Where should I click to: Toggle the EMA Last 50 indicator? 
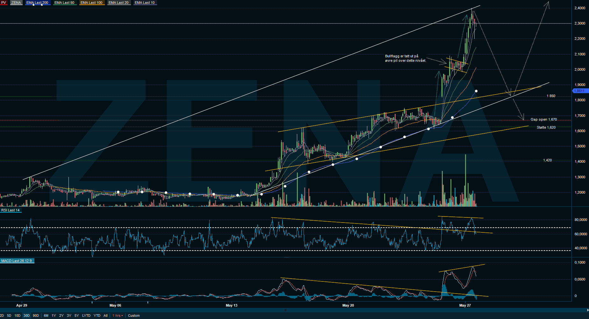65,3
